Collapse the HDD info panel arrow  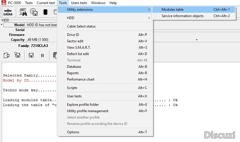(x=1, y=24)
